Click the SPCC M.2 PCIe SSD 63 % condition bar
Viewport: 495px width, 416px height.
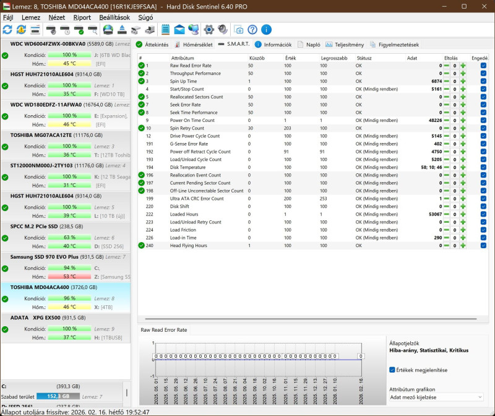pyautogui.click(x=69, y=237)
